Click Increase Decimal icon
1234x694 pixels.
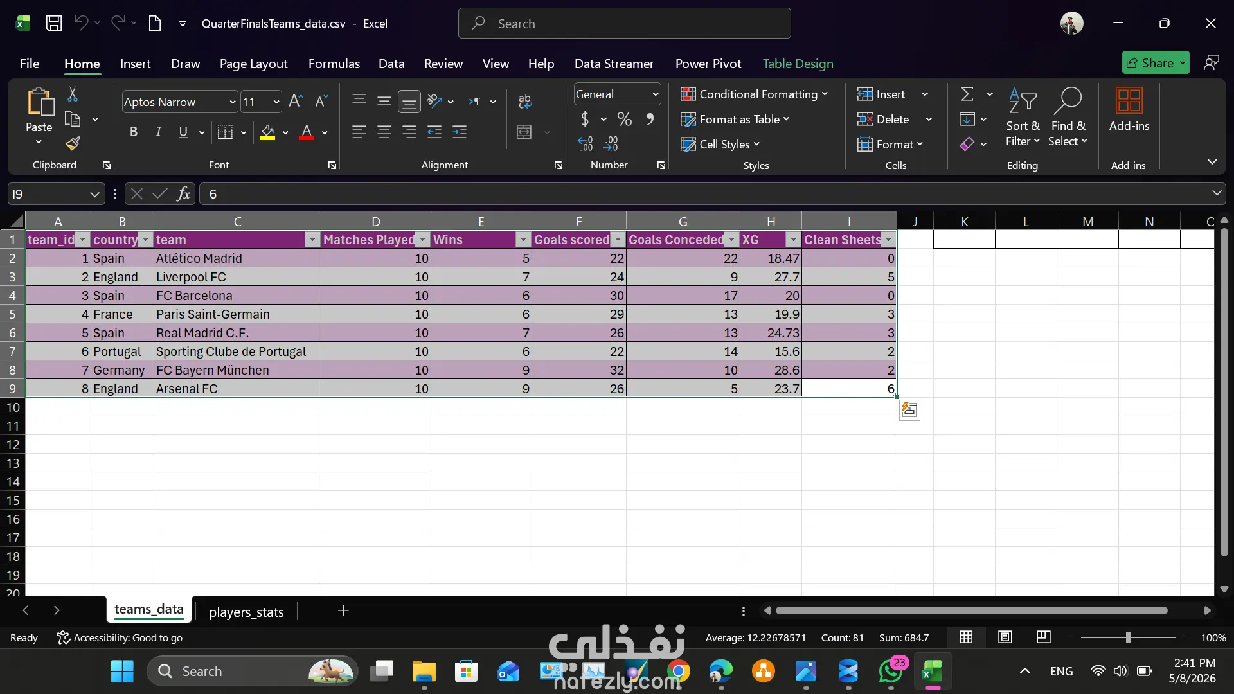pyautogui.click(x=586, y=144)
